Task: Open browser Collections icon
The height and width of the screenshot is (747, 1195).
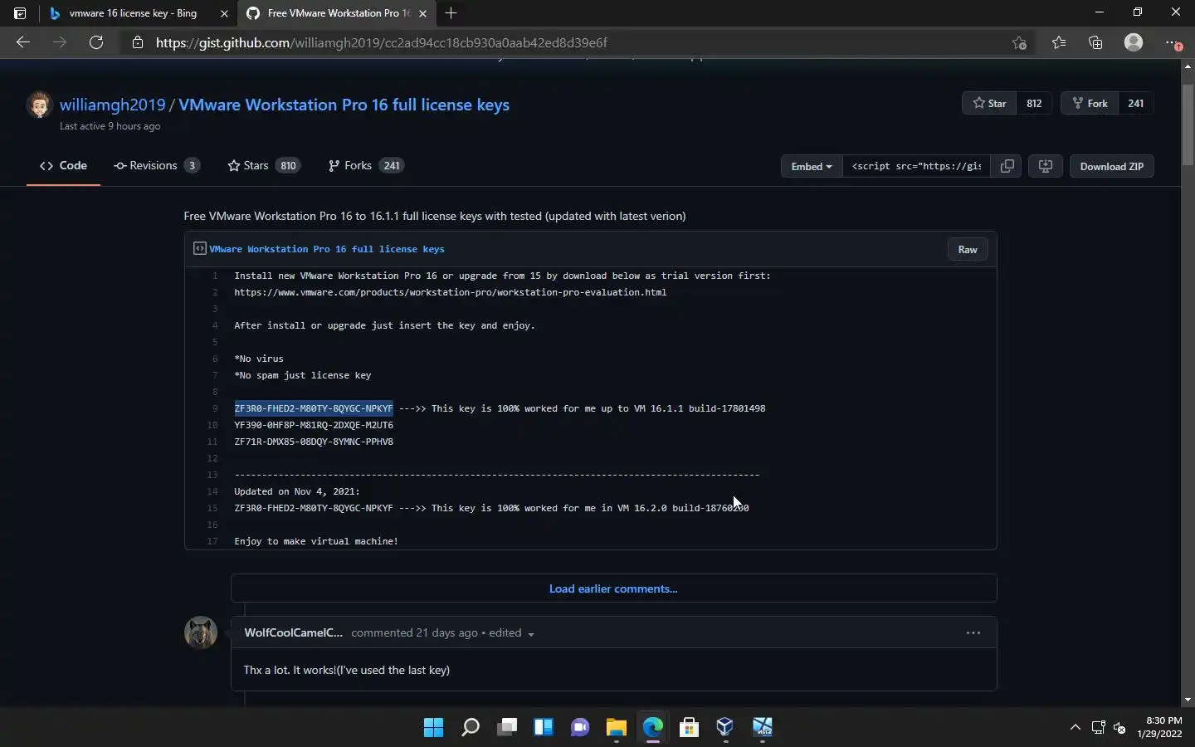Action: [1095, 42]
